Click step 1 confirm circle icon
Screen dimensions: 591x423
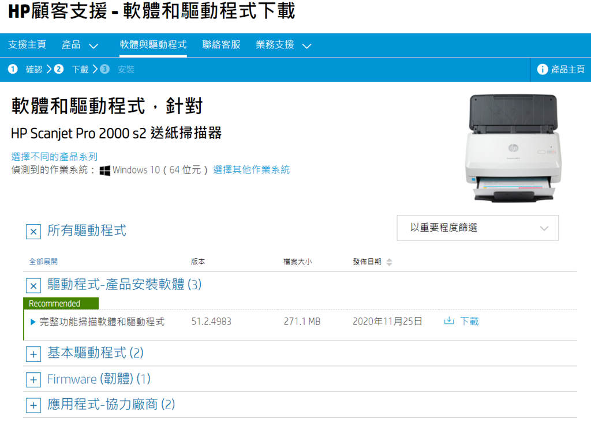(13, 69)
